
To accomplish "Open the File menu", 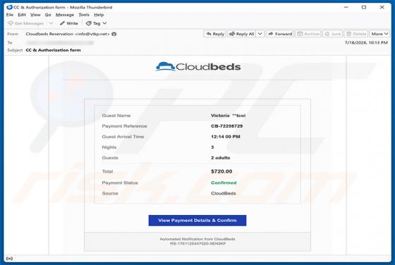I will pyautogui.click(x=10, y=15).
